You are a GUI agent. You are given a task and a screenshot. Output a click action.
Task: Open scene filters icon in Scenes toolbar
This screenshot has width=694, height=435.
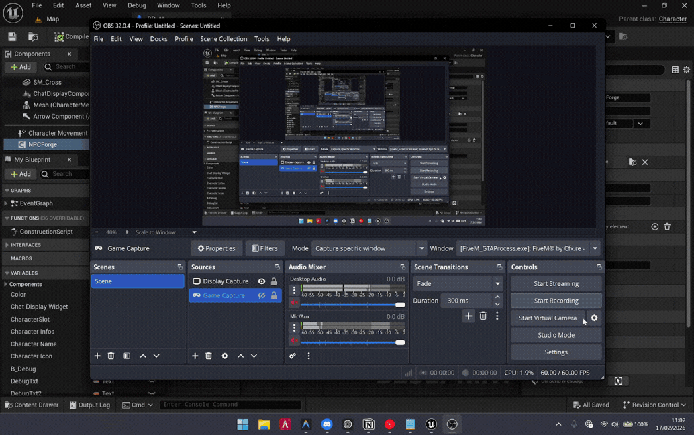[127, 356]
